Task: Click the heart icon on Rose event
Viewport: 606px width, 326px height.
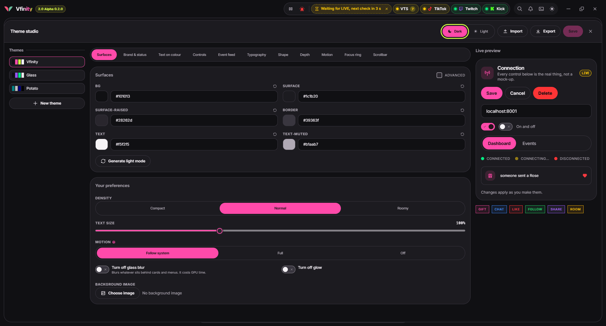Action: [x=585, y=176]
